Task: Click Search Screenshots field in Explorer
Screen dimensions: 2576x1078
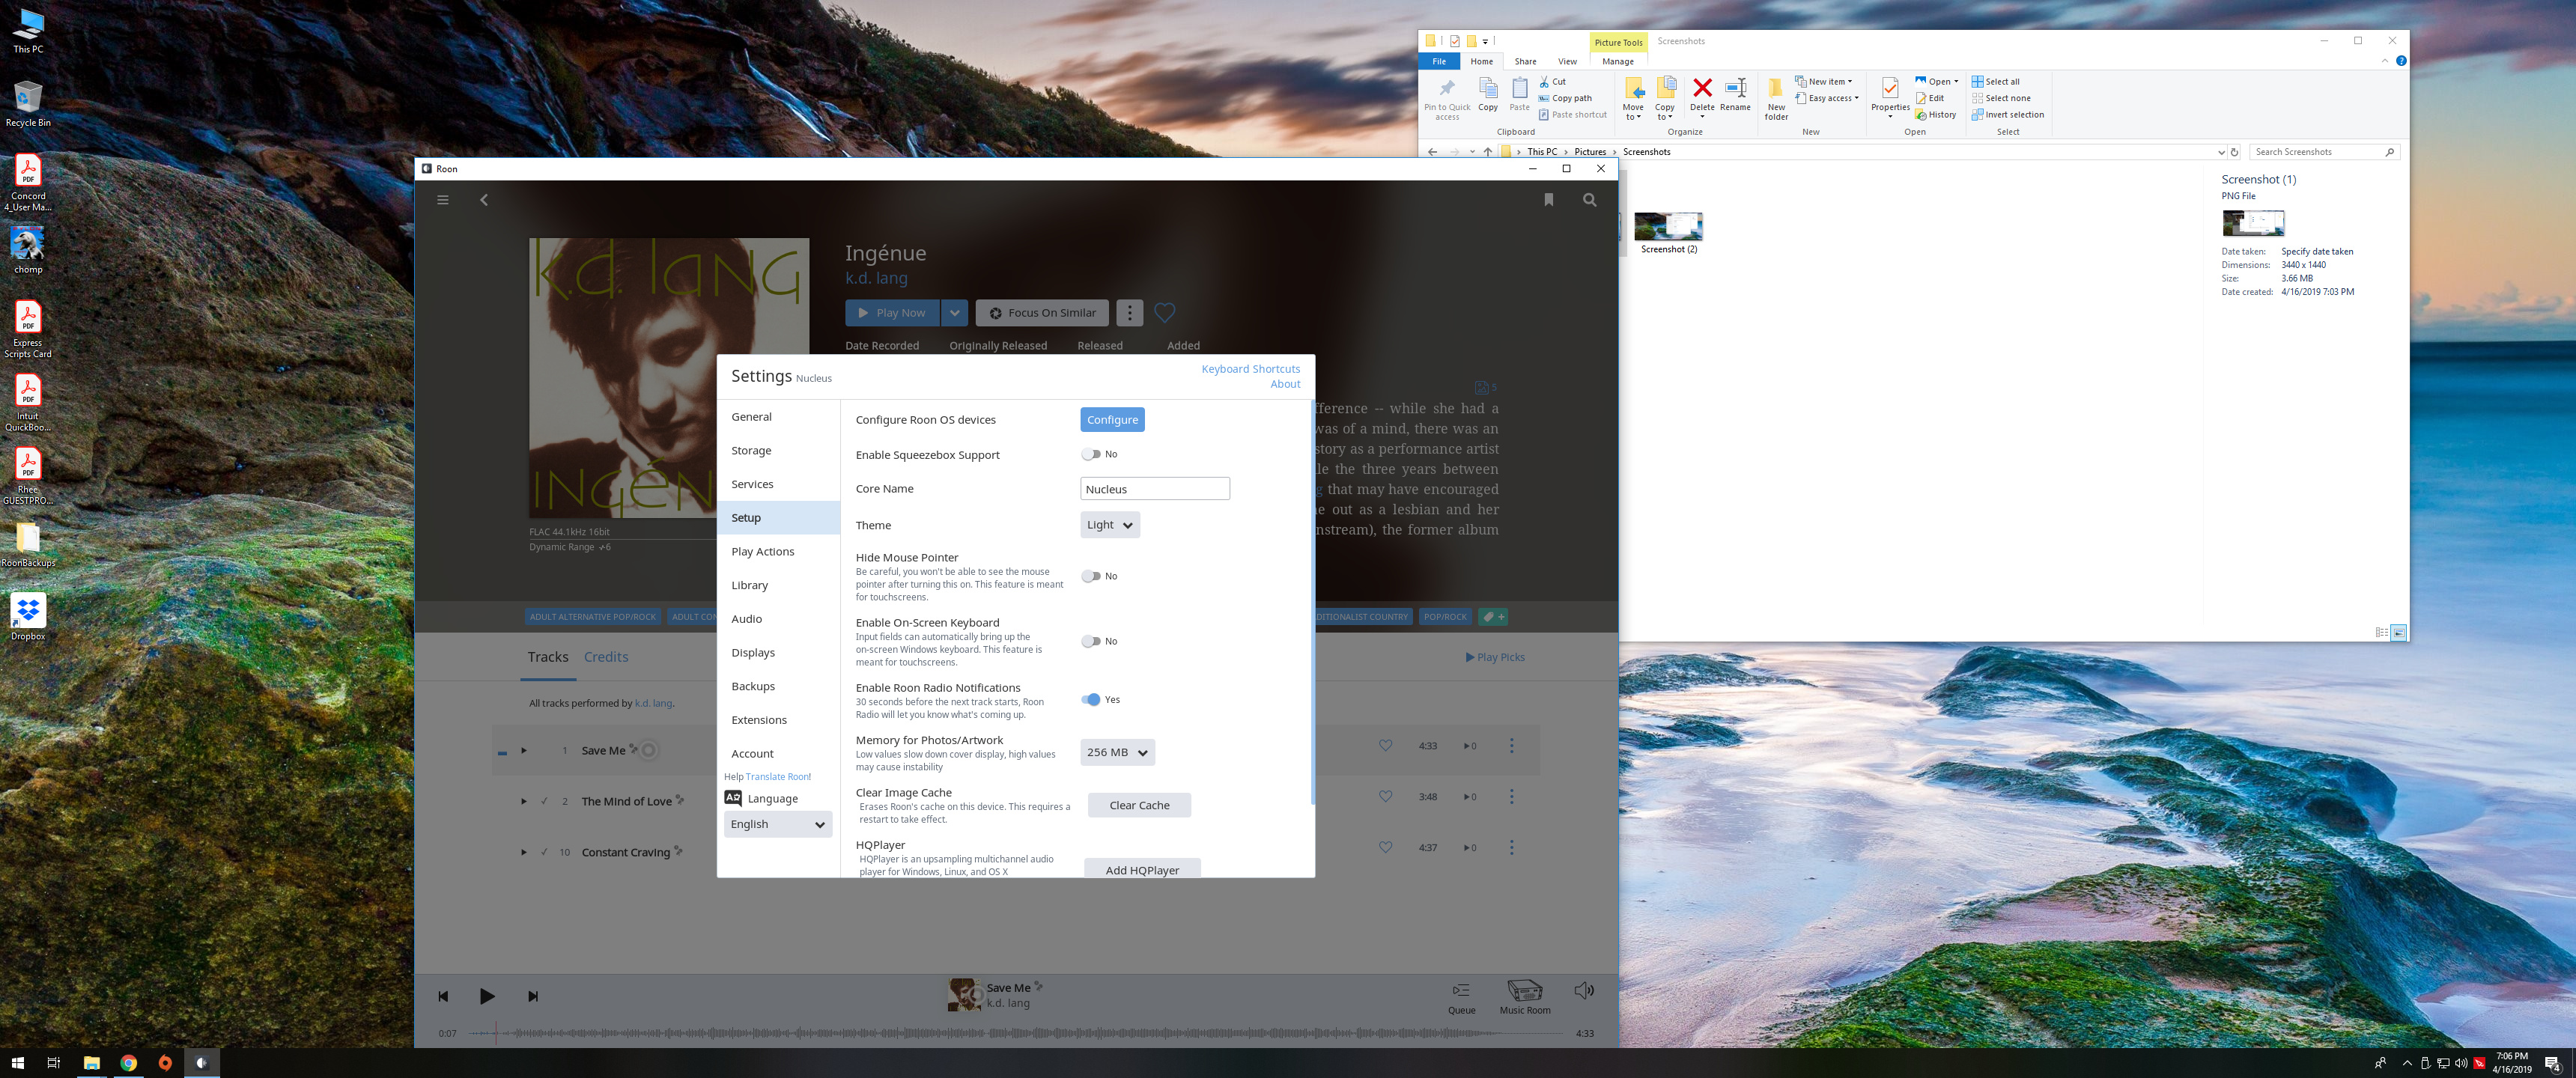Action: coord(2325,152)
